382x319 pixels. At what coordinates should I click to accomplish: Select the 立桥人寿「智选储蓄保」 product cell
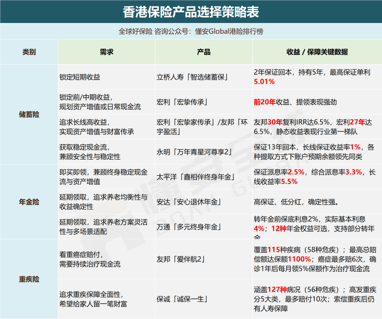click(192, 77)
